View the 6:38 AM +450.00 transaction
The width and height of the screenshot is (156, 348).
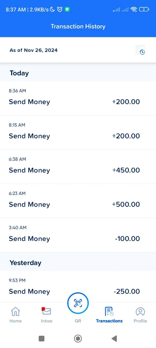point(78,167)
